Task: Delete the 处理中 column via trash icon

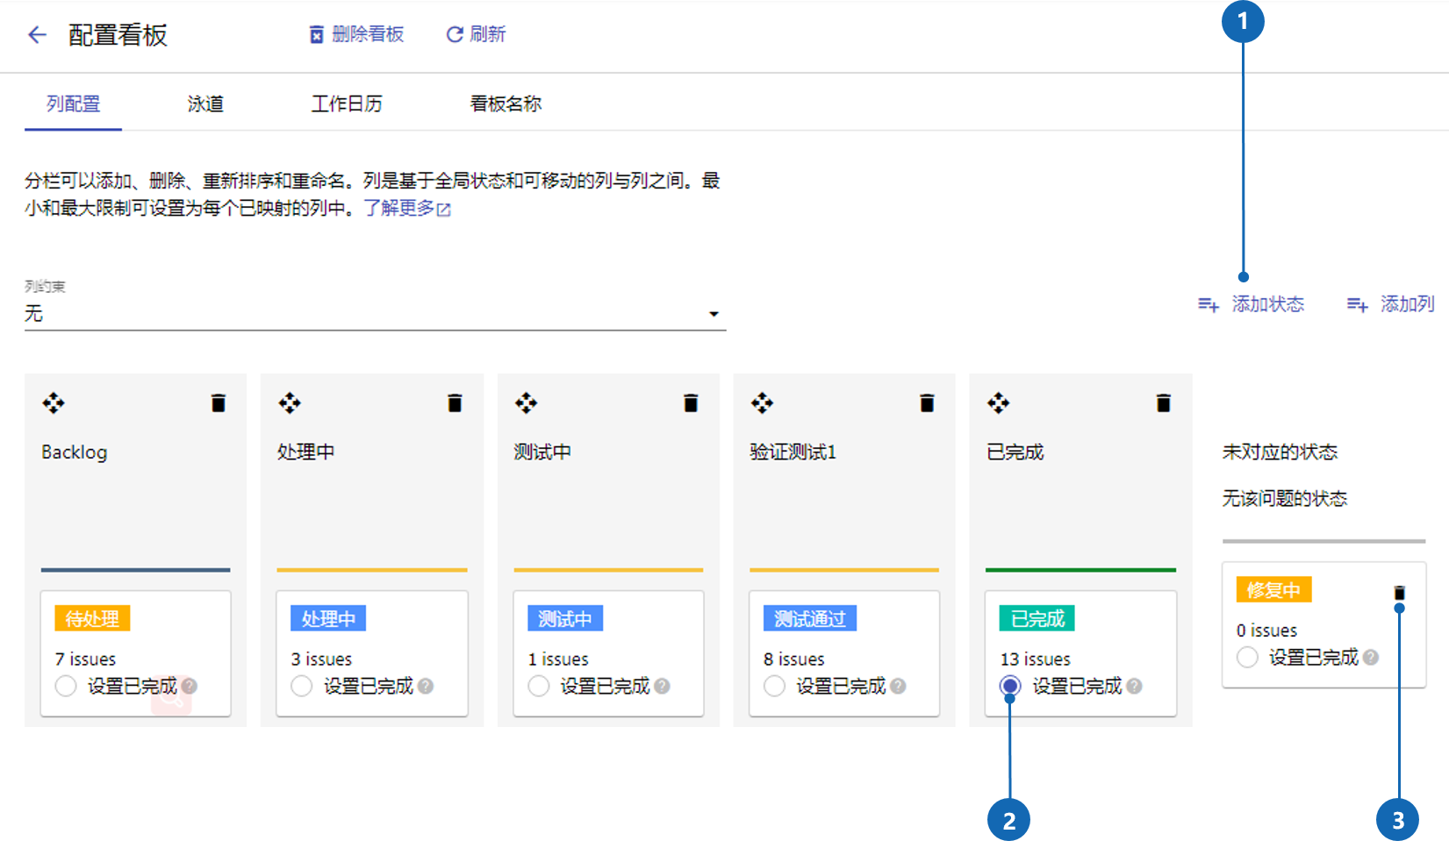Action: click(x=455, y=403)
